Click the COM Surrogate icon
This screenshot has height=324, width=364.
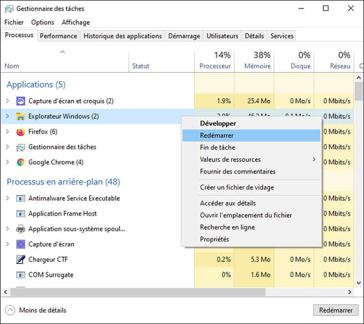click(21, 275)
